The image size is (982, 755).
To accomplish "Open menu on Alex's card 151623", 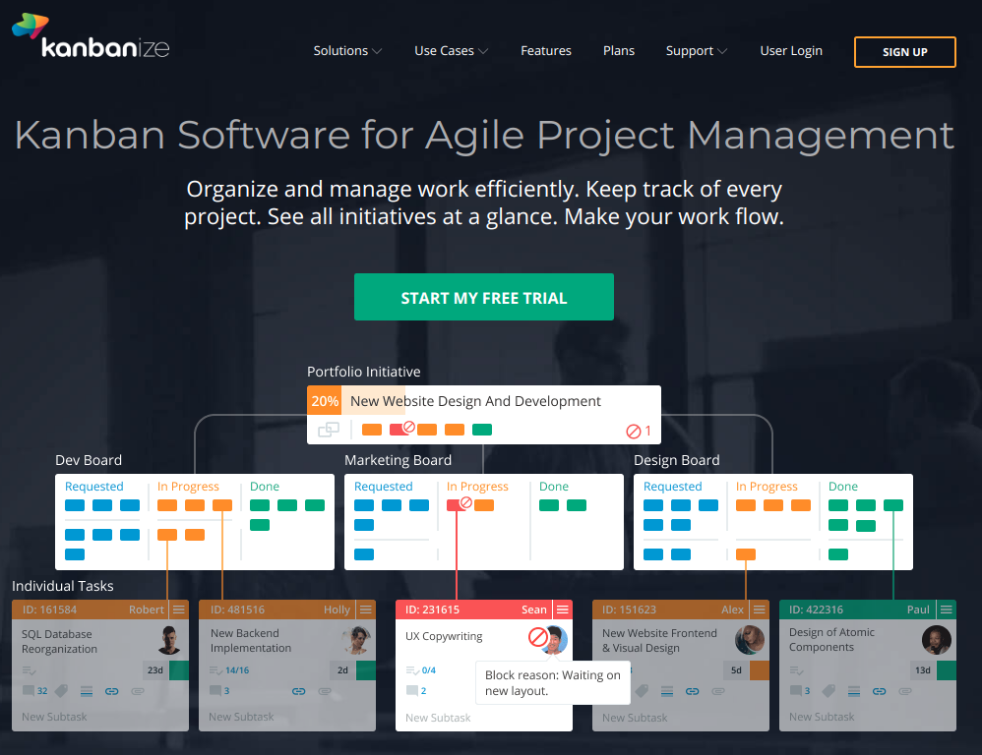I will click(x=760, y=610).
